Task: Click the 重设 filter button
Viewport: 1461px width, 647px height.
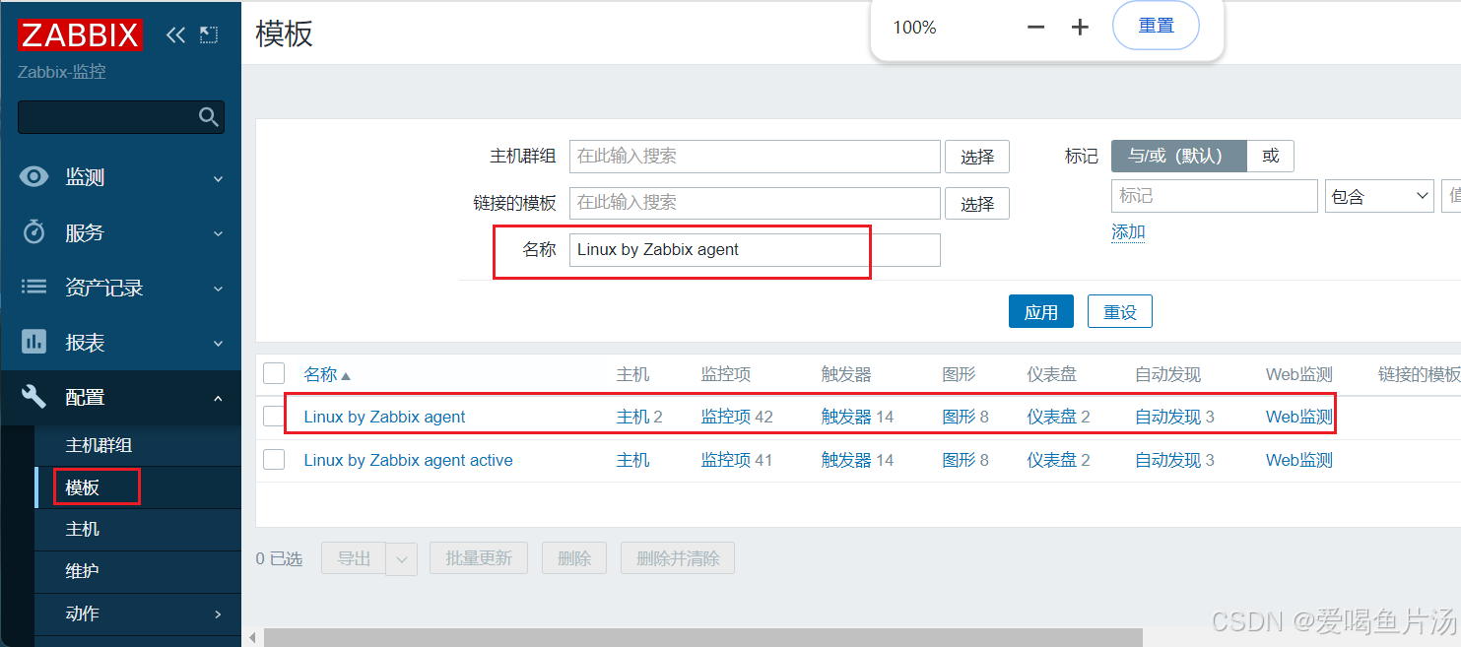Action: (1120, 312)
